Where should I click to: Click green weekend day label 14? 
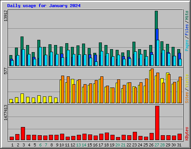[84, 145]
